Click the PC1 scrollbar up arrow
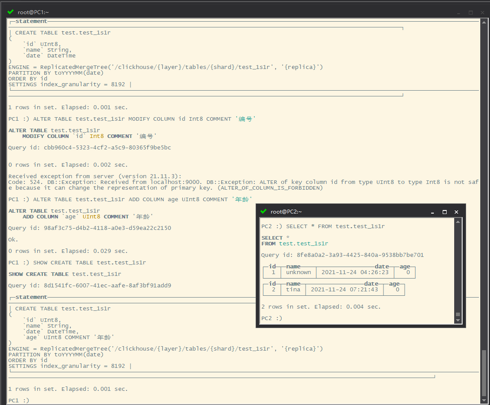Viewport: 490px width, 405px height. click(x=484, y=22)
